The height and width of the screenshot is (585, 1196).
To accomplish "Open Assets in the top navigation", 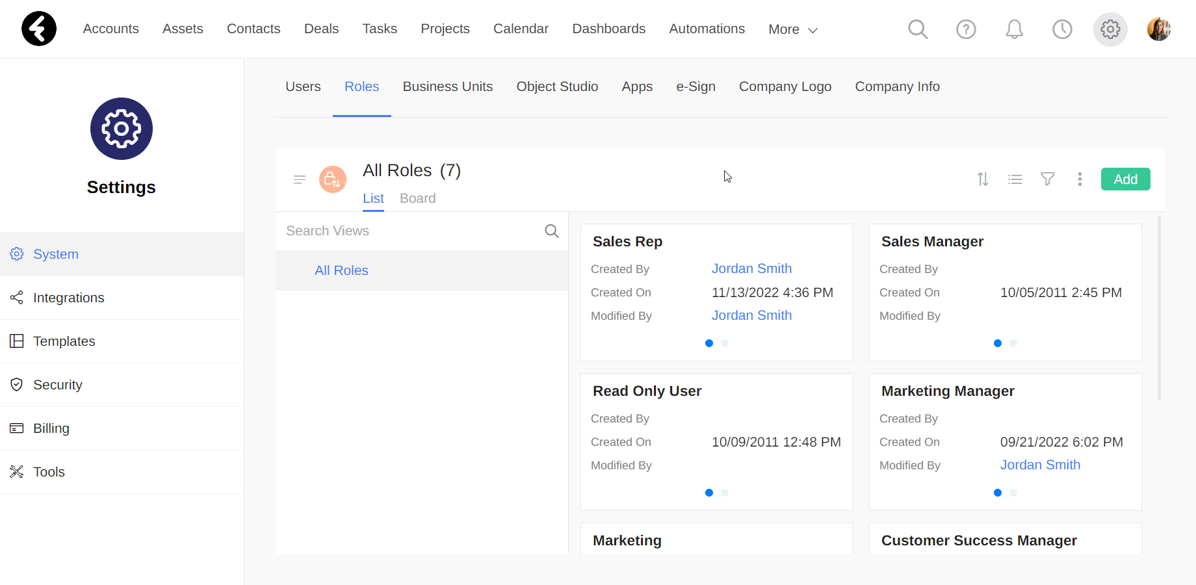I will tap(183, 29).
